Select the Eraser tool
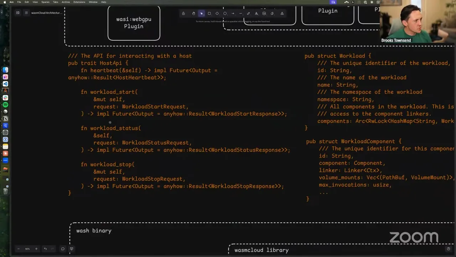The height and width of the screenshot is (257, 456). (272, 14)
